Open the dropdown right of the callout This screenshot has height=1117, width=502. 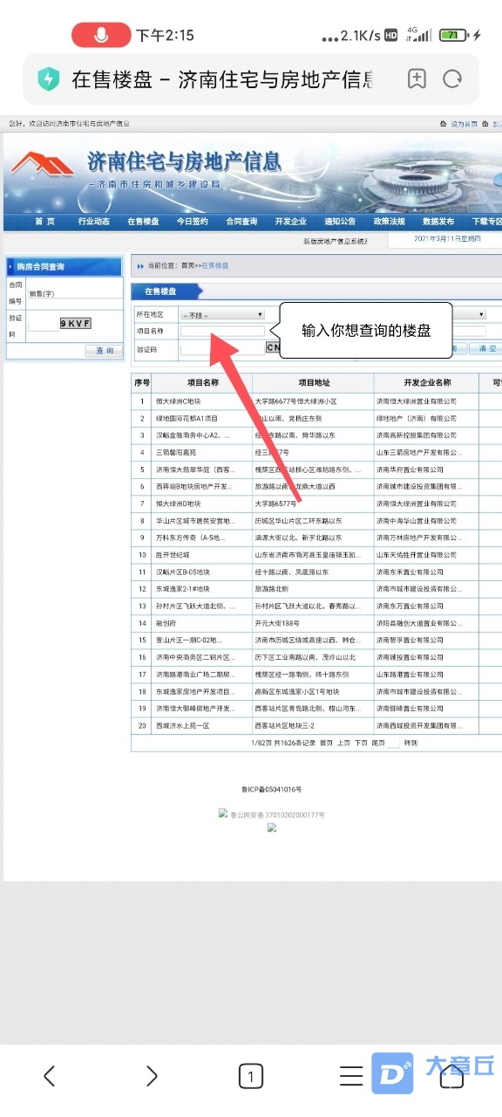[x=471, y=314]
